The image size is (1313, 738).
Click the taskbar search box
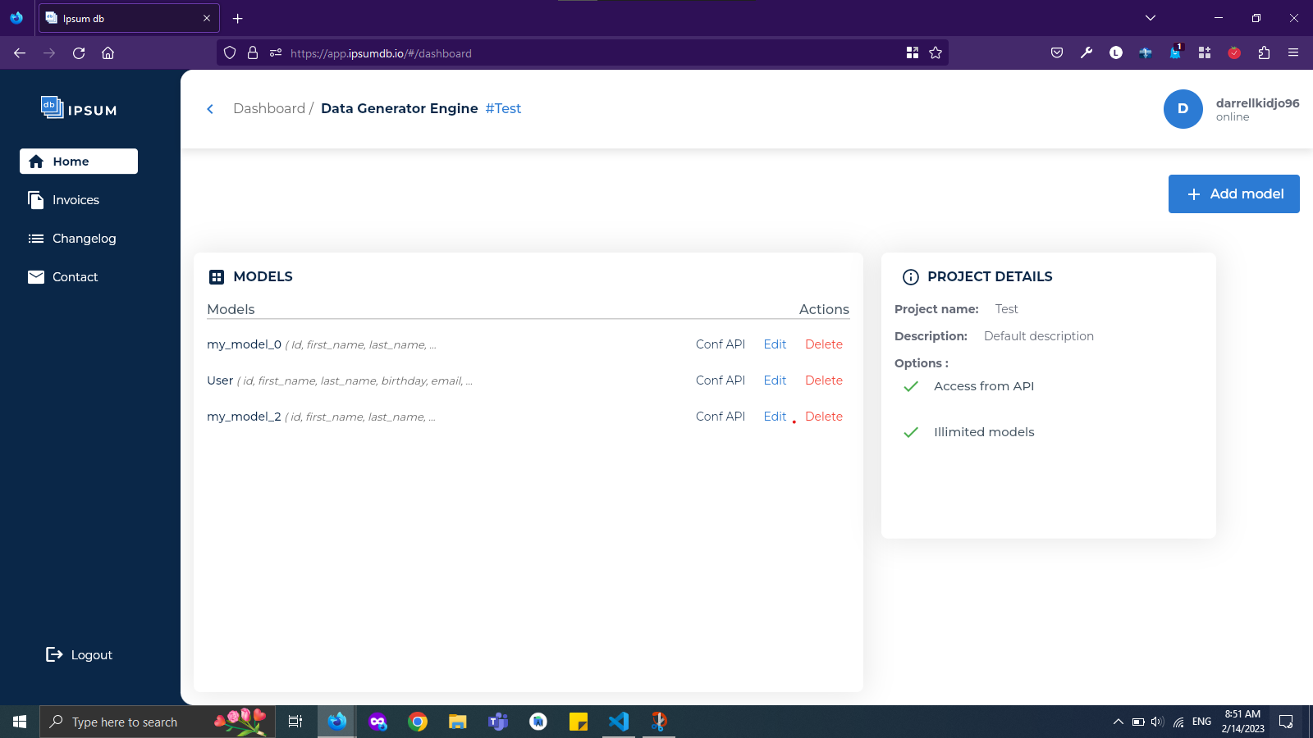(x=158, y=722)
